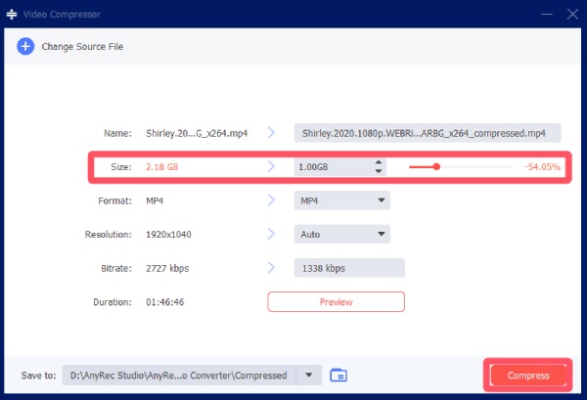
Task: Click the -54.05% compression percentage
Action: click(542, 167)
